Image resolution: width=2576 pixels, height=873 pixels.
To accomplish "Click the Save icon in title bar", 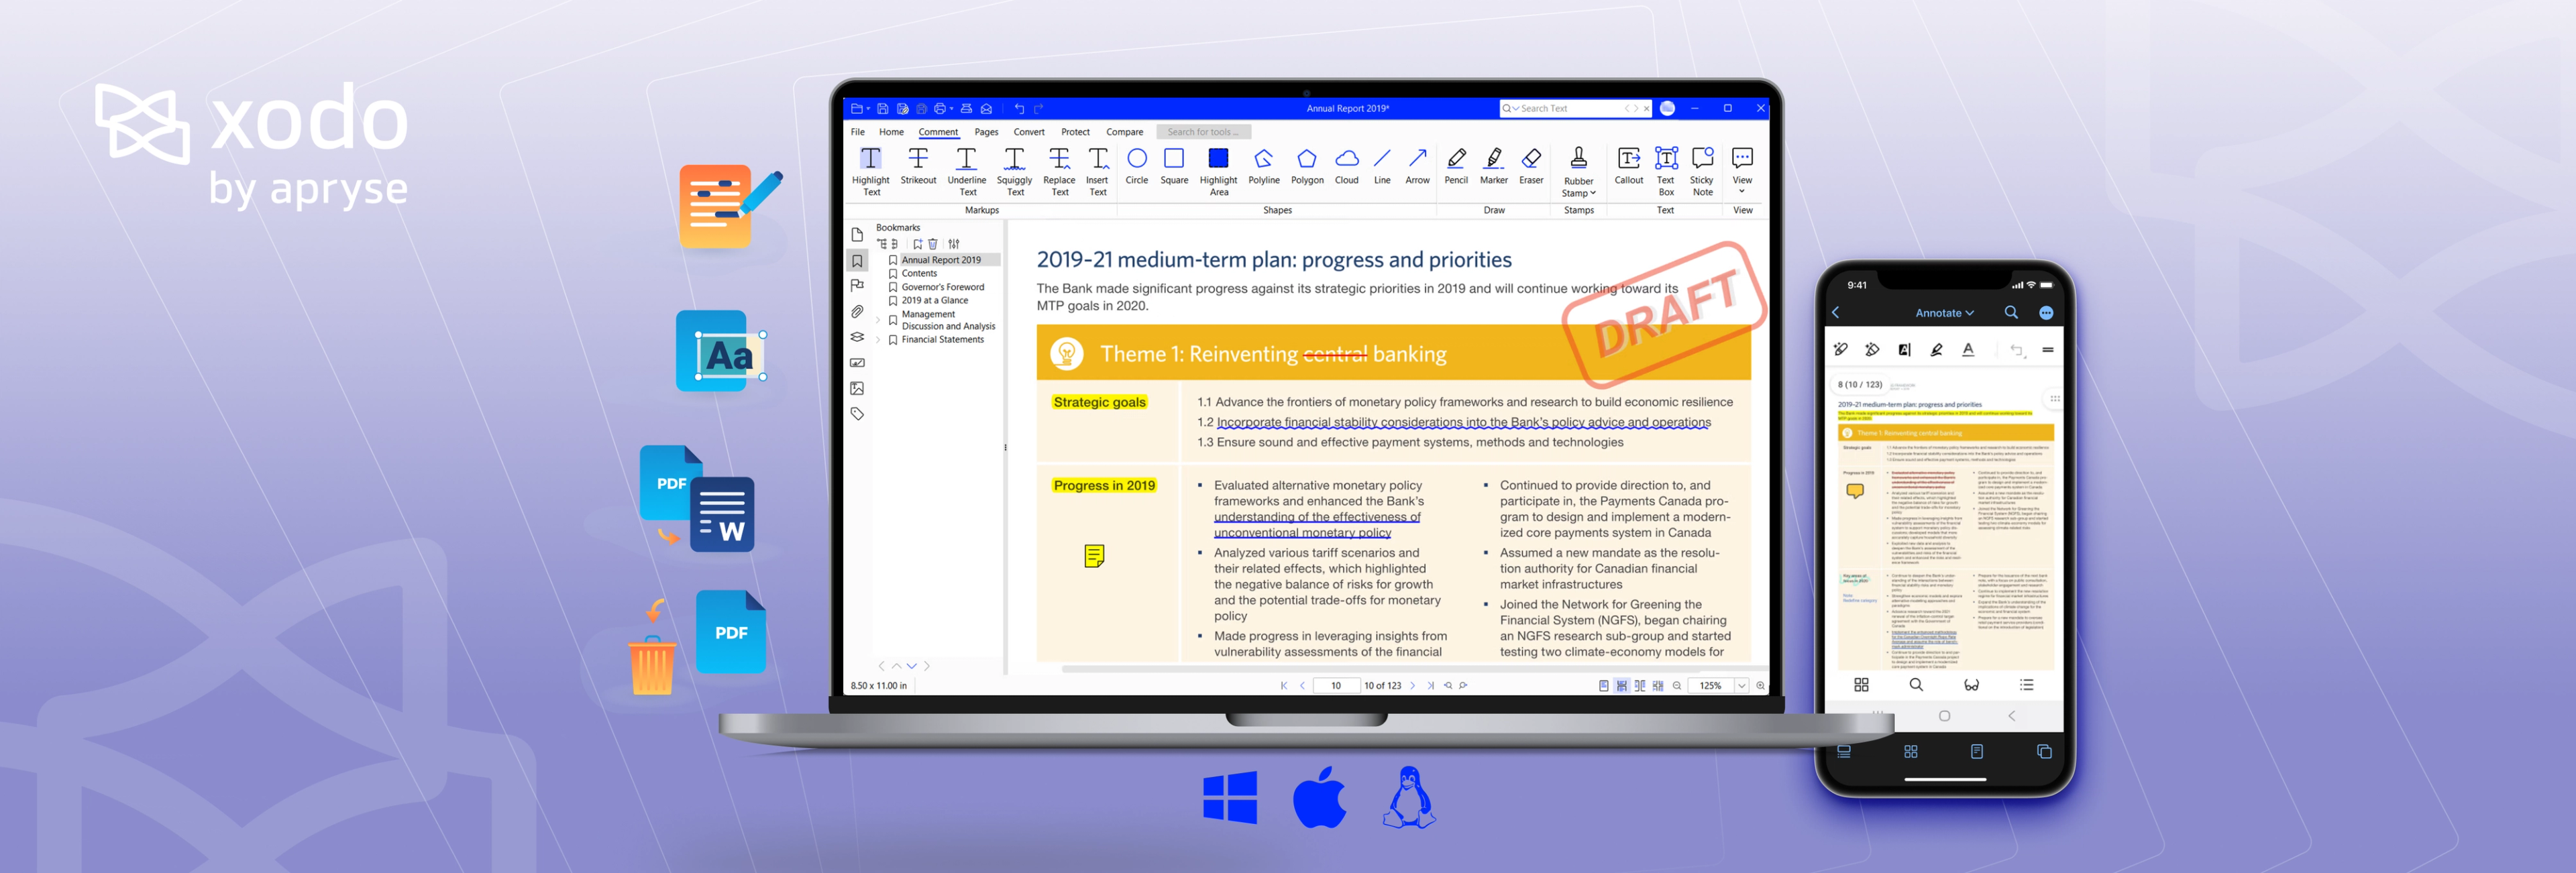I will click(883, 108).
